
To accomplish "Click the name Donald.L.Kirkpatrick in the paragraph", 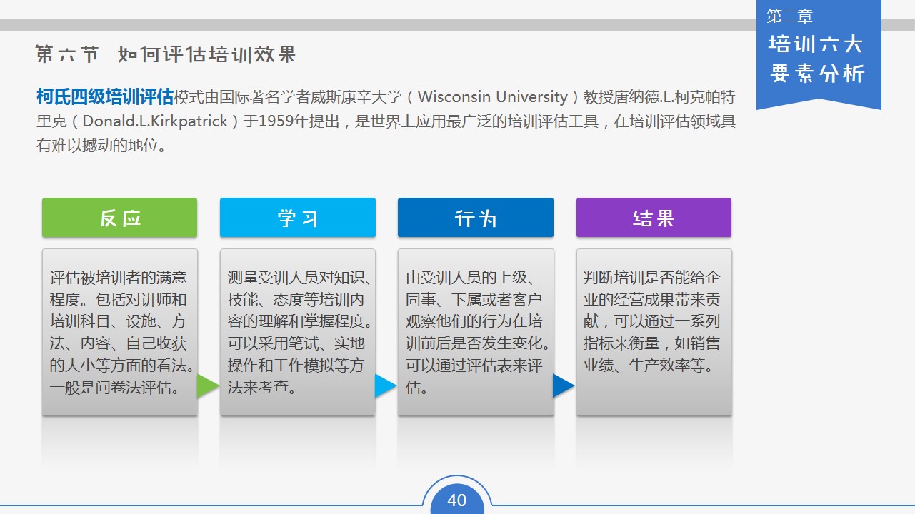I will coord(155,121).
